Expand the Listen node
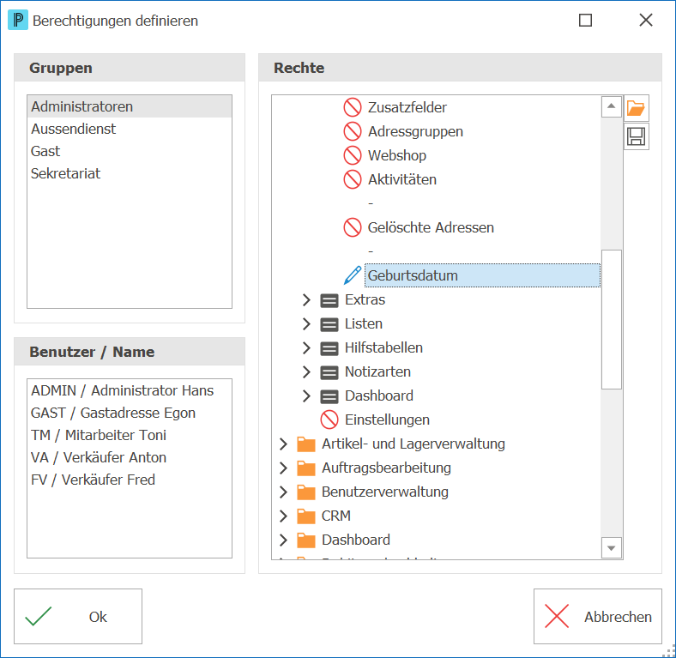Image resolution: width=676 pixels, height=658 pixels. click(x=306, y=323)
